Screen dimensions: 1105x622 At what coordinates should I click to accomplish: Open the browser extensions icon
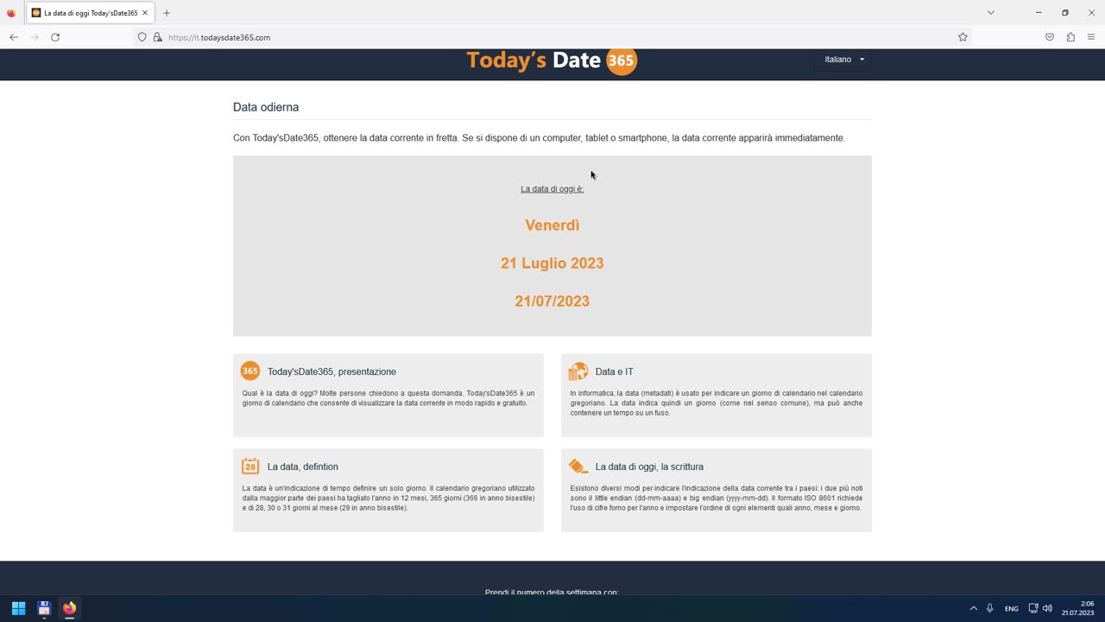pos(1070,37)
